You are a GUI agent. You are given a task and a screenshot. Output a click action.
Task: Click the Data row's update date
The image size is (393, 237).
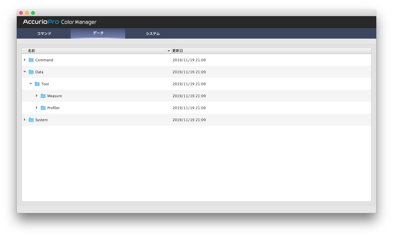pos(189,72)
